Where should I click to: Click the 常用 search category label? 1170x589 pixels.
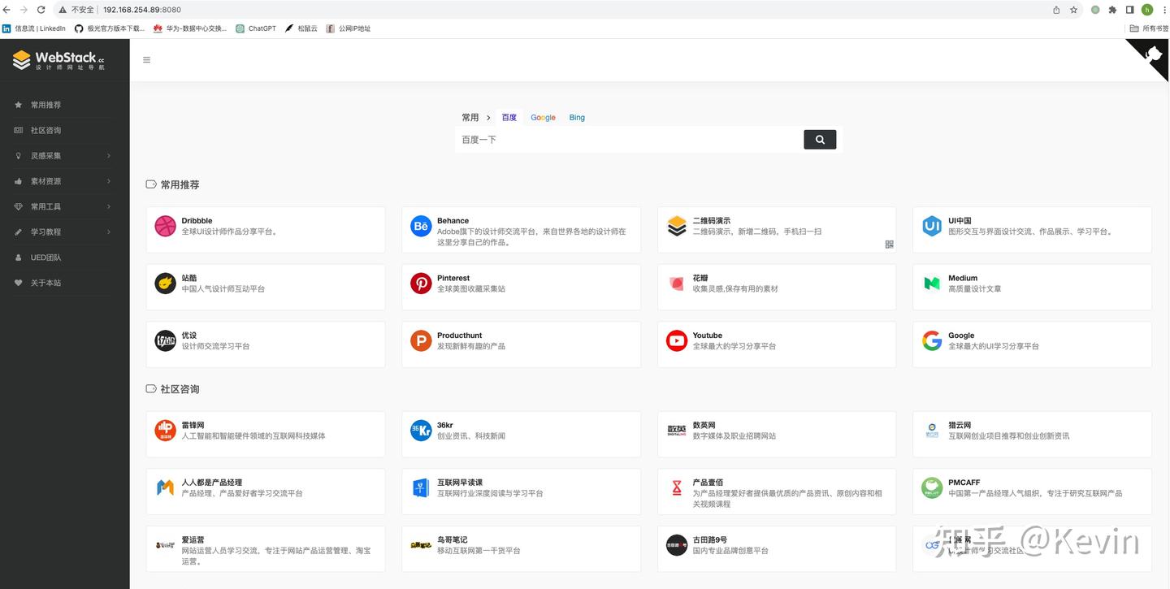pos(470,118)
